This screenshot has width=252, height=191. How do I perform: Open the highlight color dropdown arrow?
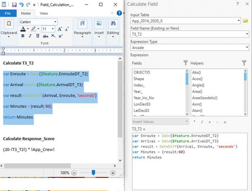pos(38,29)
